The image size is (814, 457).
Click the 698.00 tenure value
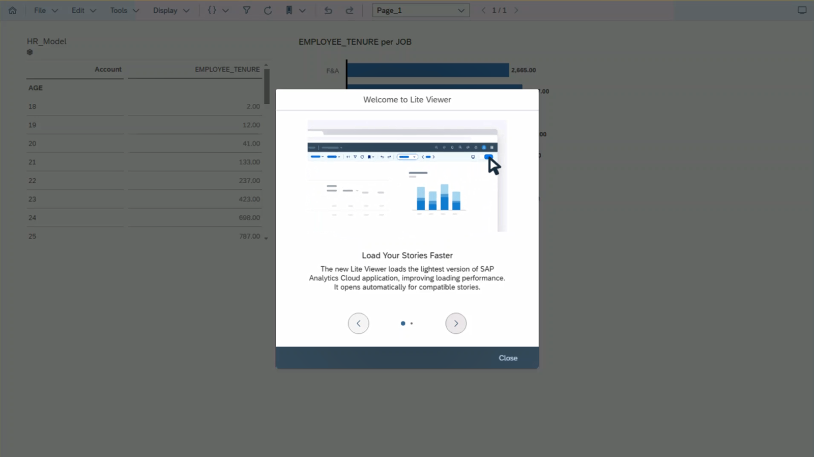coord(249,218)
